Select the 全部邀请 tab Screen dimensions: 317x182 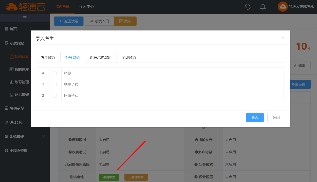tap(129, 57)
